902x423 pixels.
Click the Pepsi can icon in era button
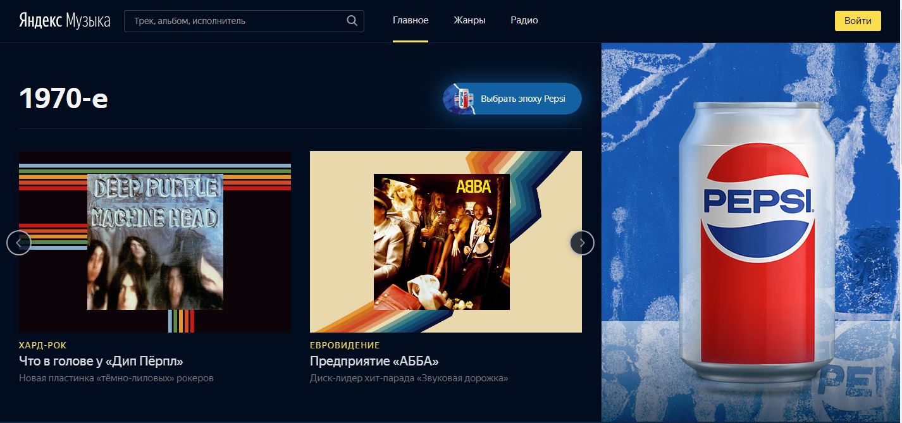pos(465,99)
